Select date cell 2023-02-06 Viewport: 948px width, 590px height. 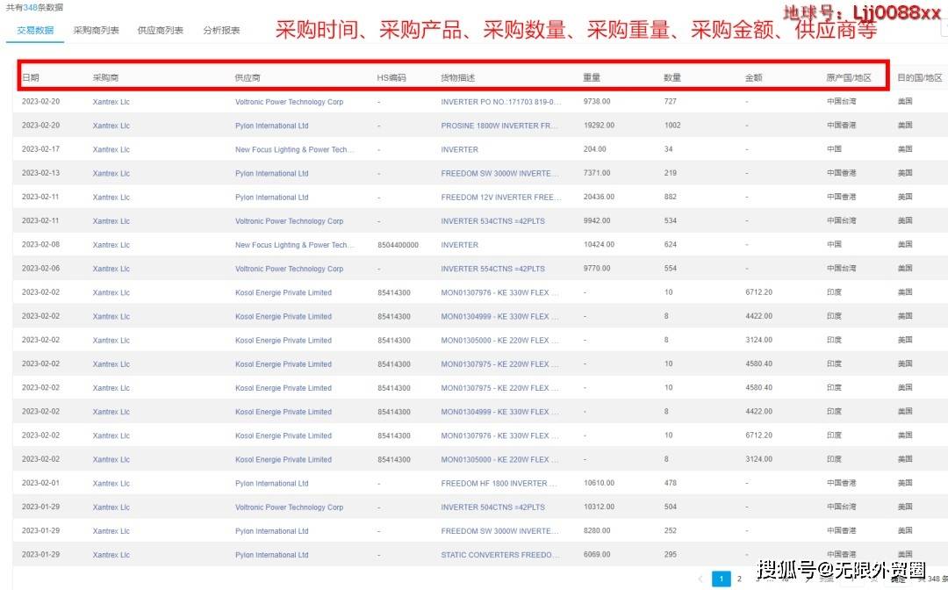click(40, 268)
